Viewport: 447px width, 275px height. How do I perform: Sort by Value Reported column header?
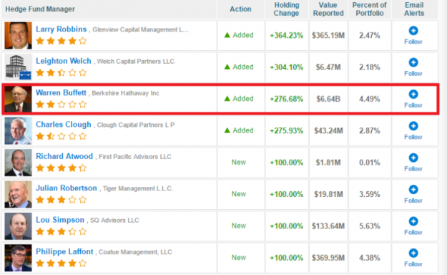coord(328,9)
